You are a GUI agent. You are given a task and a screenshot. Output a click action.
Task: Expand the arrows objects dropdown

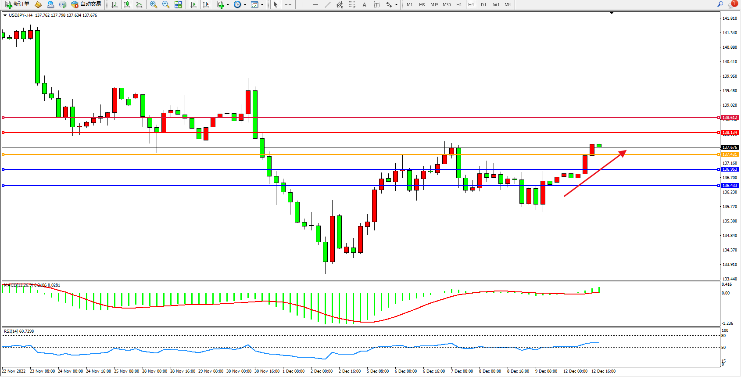coord(396,4)
